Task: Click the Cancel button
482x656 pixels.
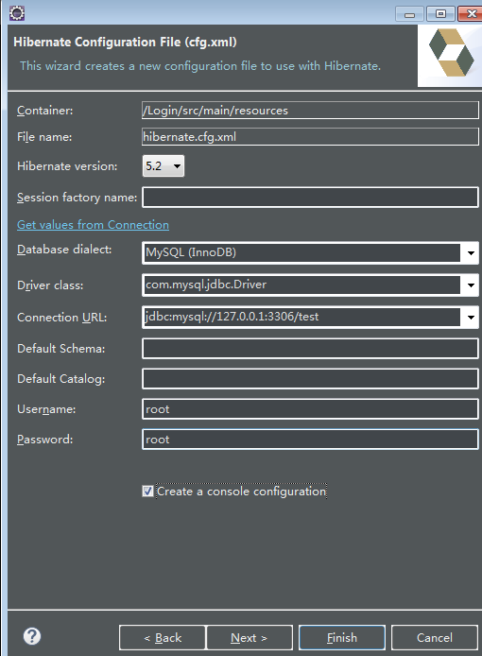Action: (435, 638)
